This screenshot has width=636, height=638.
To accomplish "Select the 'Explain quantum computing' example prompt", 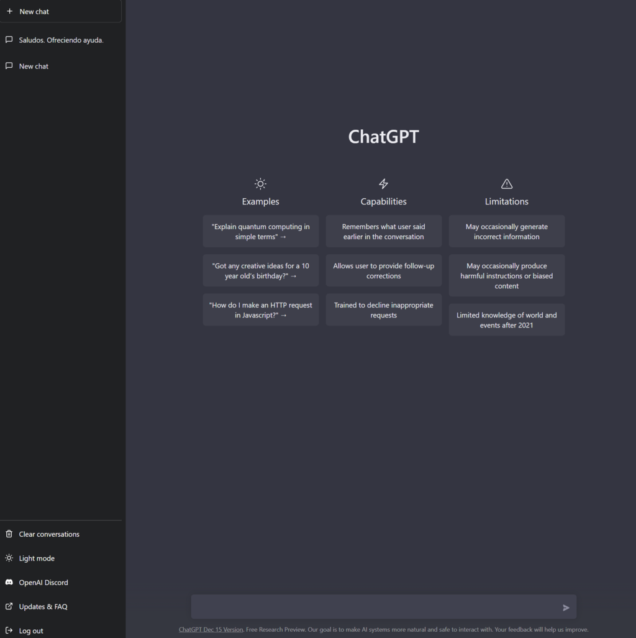I will tap(260, 232).
